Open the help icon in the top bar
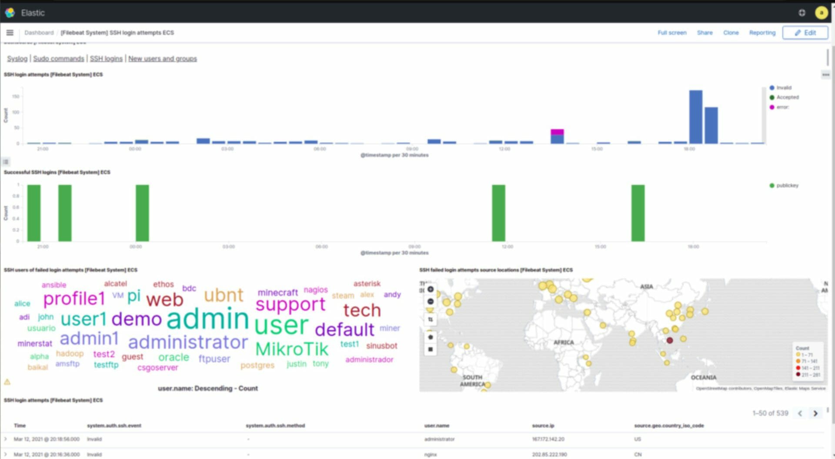Screen dimensions: 835x459 [x=802, y=13]
